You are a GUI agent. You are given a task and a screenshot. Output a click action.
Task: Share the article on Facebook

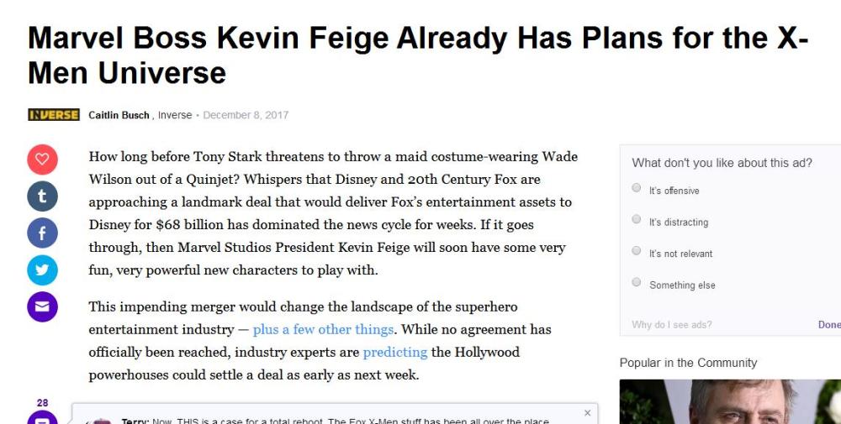(x=42, y=233)
